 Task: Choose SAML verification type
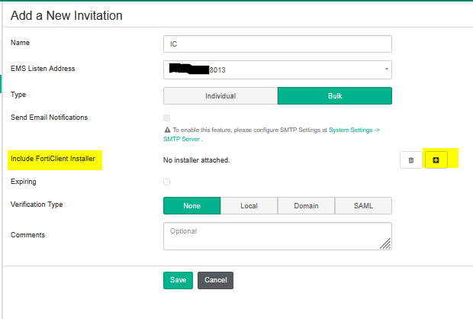click(363, 206)
